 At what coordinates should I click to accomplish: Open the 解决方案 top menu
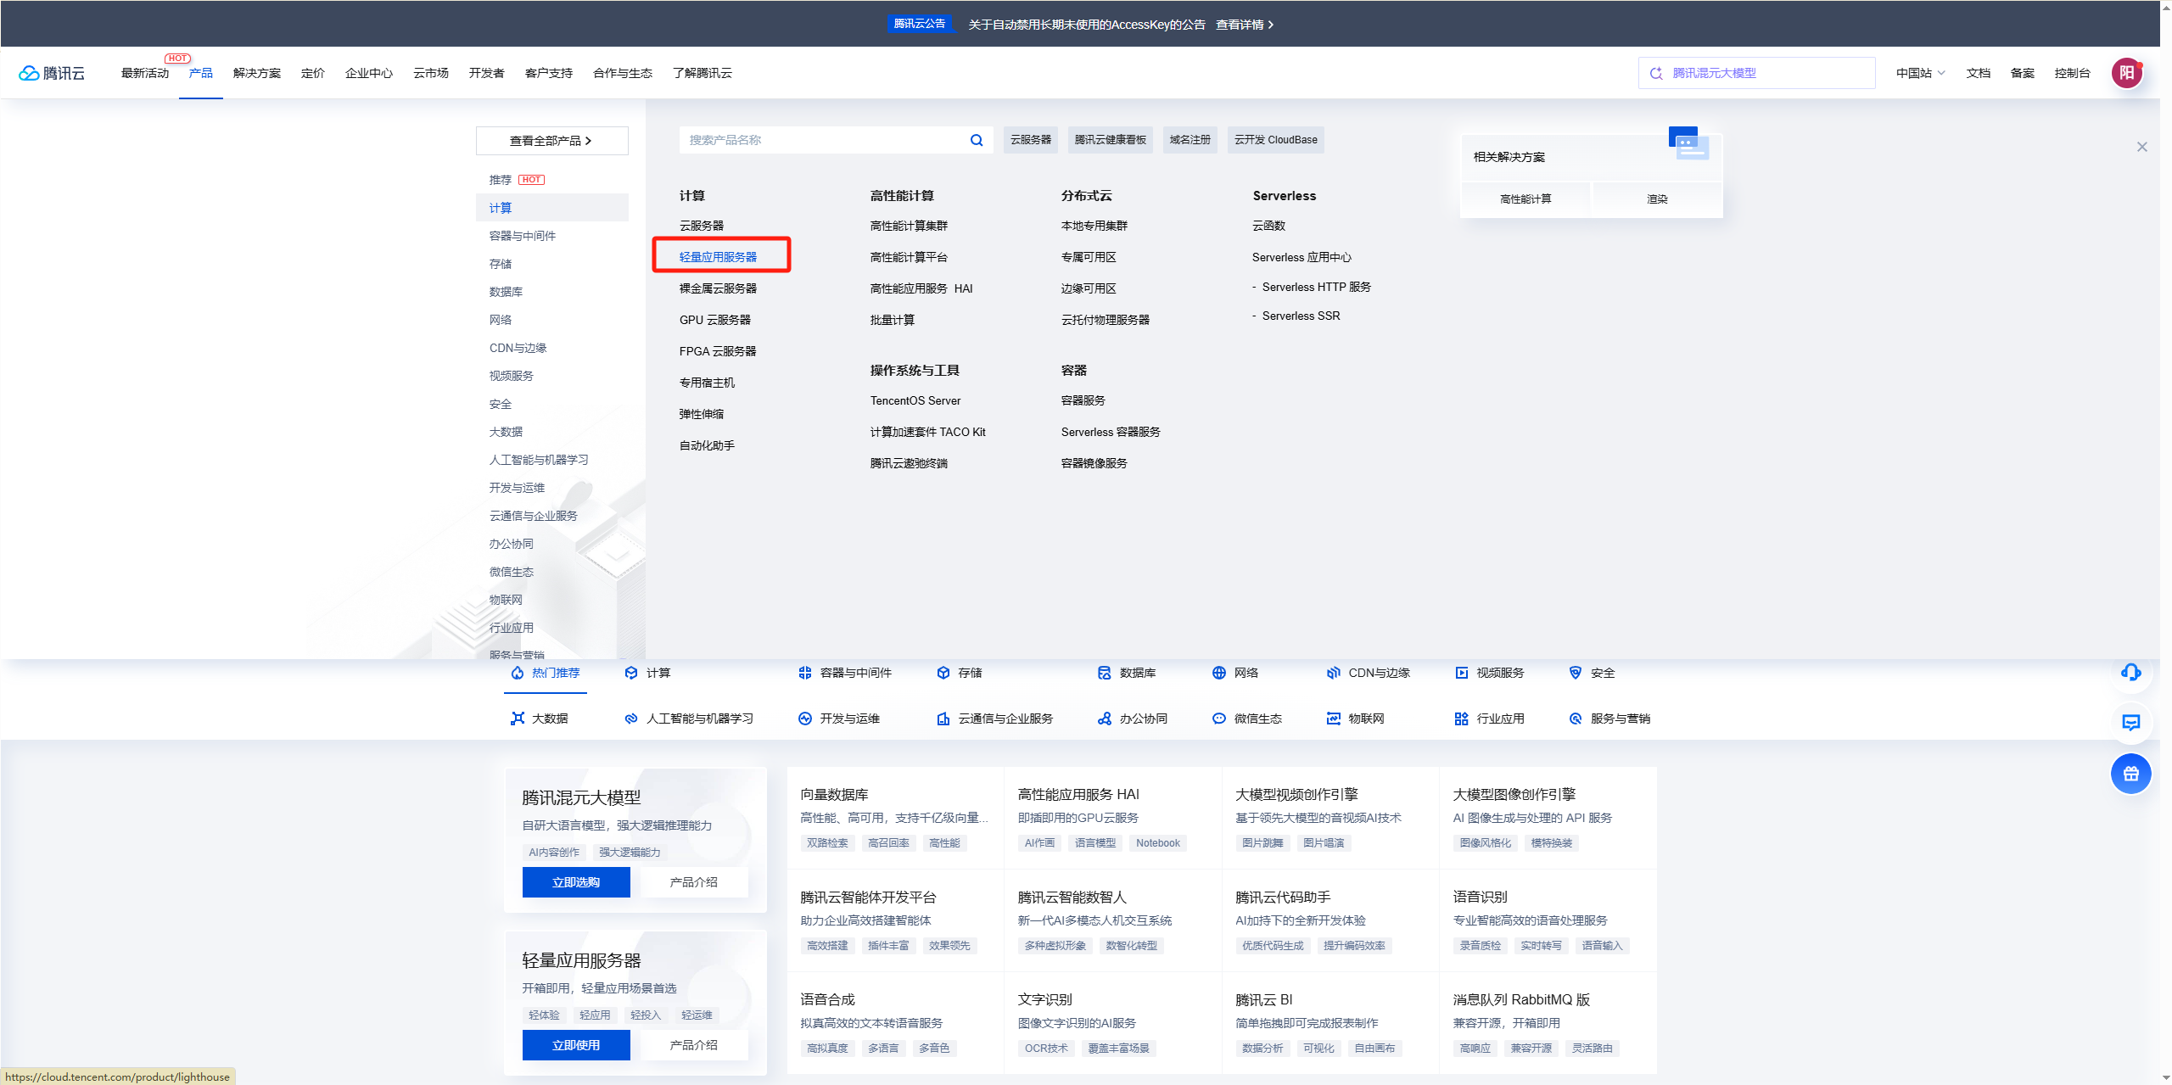256,73
